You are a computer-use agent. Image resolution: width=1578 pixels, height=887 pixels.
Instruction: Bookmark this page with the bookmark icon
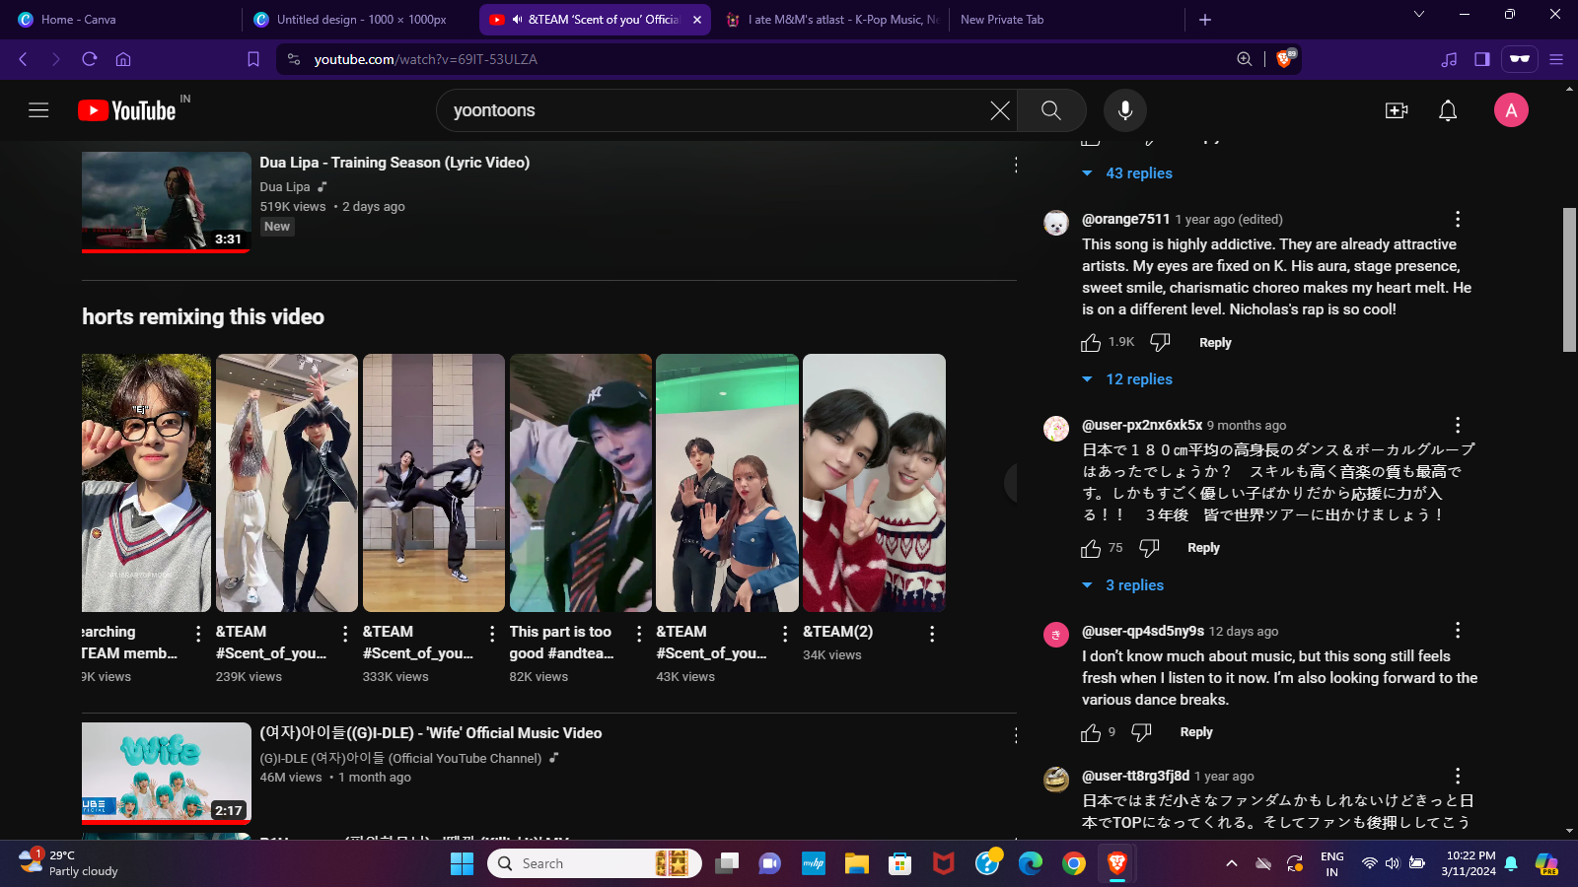(253, 59)
